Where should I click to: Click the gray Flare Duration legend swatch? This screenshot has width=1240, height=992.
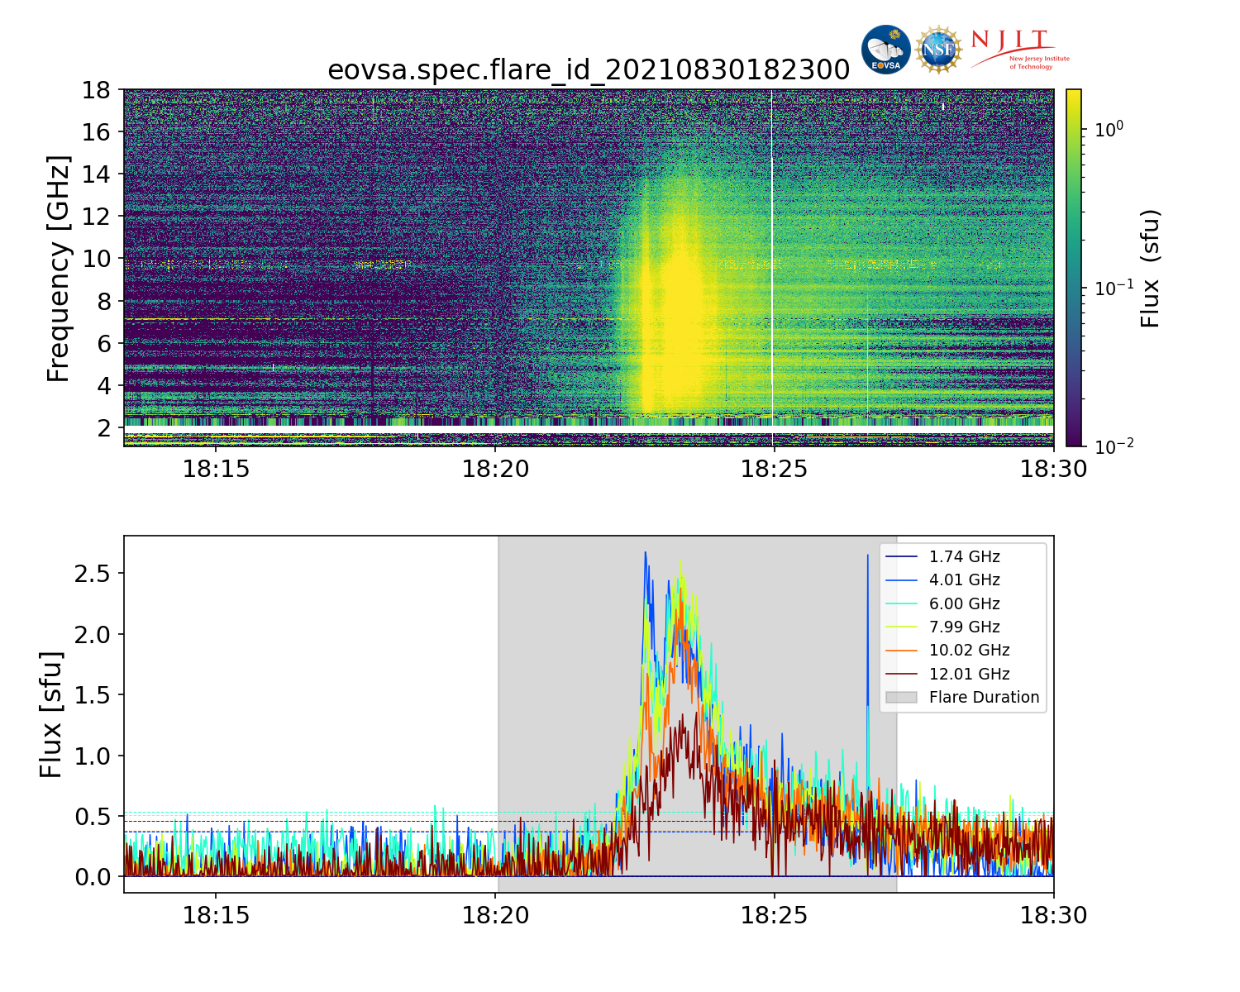(901, 698)
